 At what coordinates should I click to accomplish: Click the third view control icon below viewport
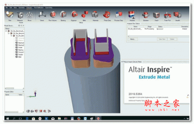click(36, 111)
